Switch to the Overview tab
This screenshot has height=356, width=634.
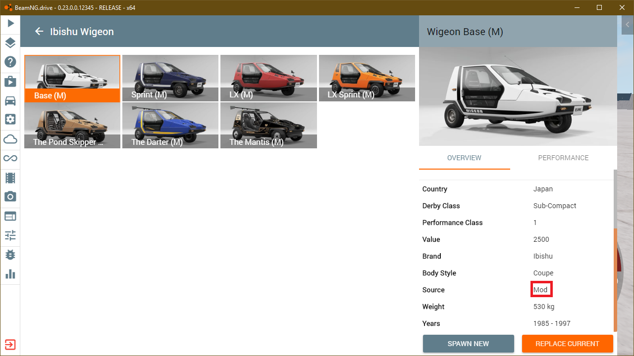(x=464, y=158)
